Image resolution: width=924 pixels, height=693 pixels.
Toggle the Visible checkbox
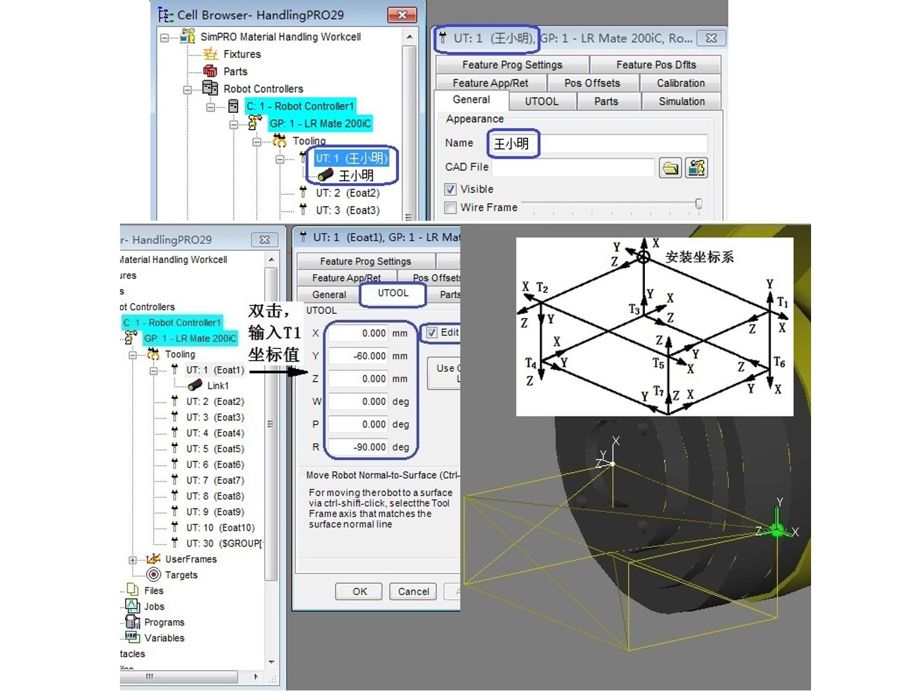point(450,189)
